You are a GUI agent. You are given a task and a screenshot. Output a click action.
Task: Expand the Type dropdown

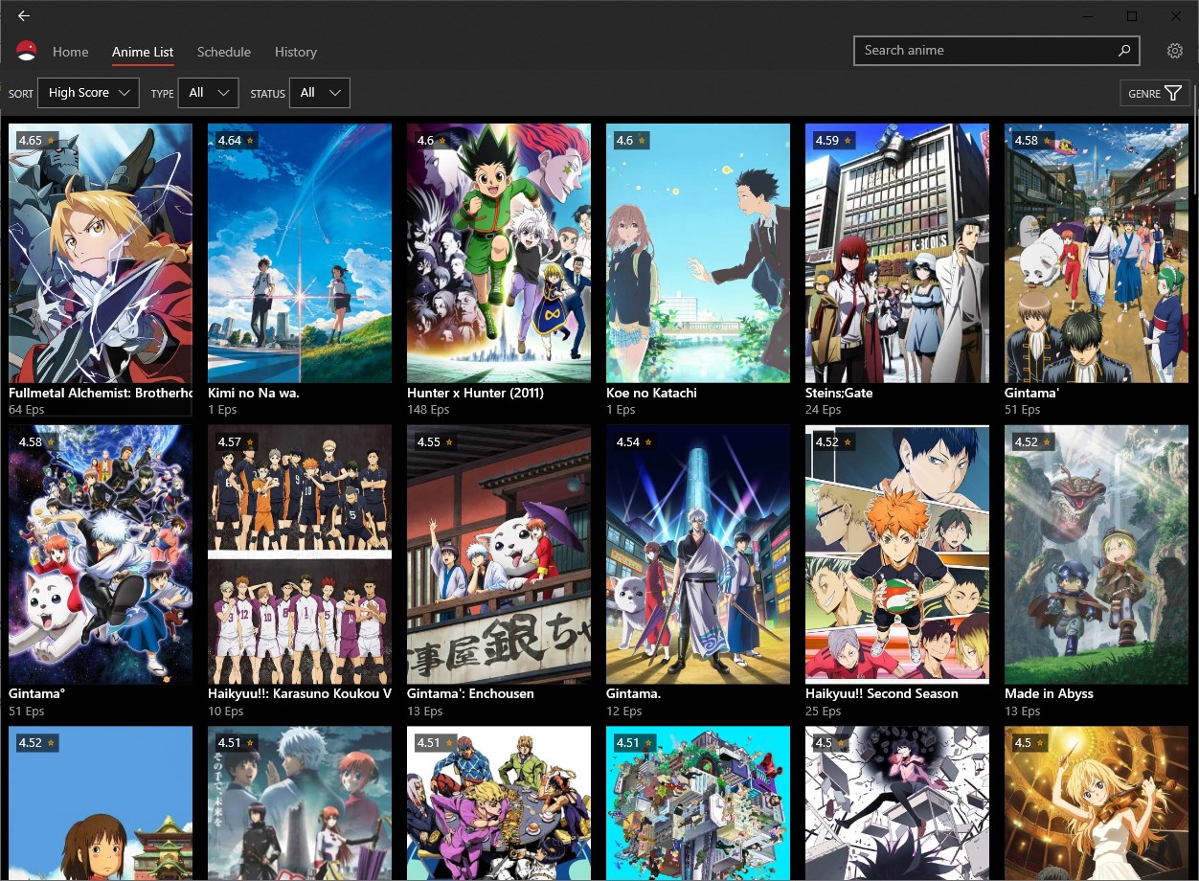click(208, 93)
